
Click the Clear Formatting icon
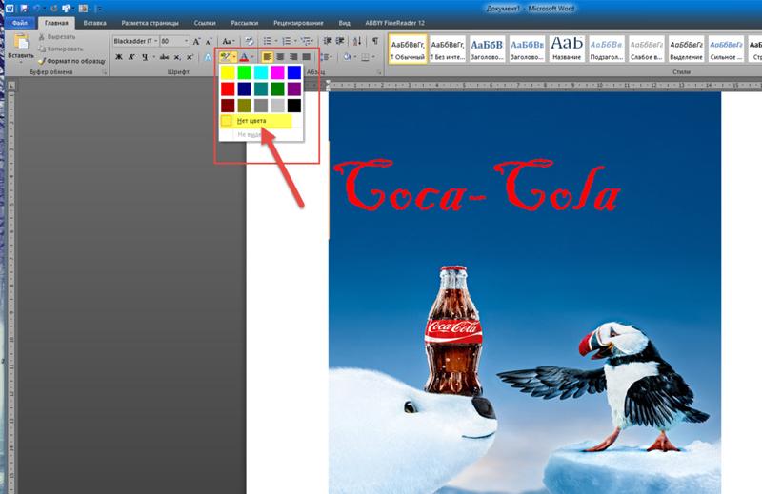[x=249, y=41]
